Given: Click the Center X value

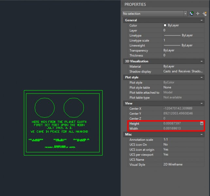Looking at the screenshot, I should click(x=184, y=108).
